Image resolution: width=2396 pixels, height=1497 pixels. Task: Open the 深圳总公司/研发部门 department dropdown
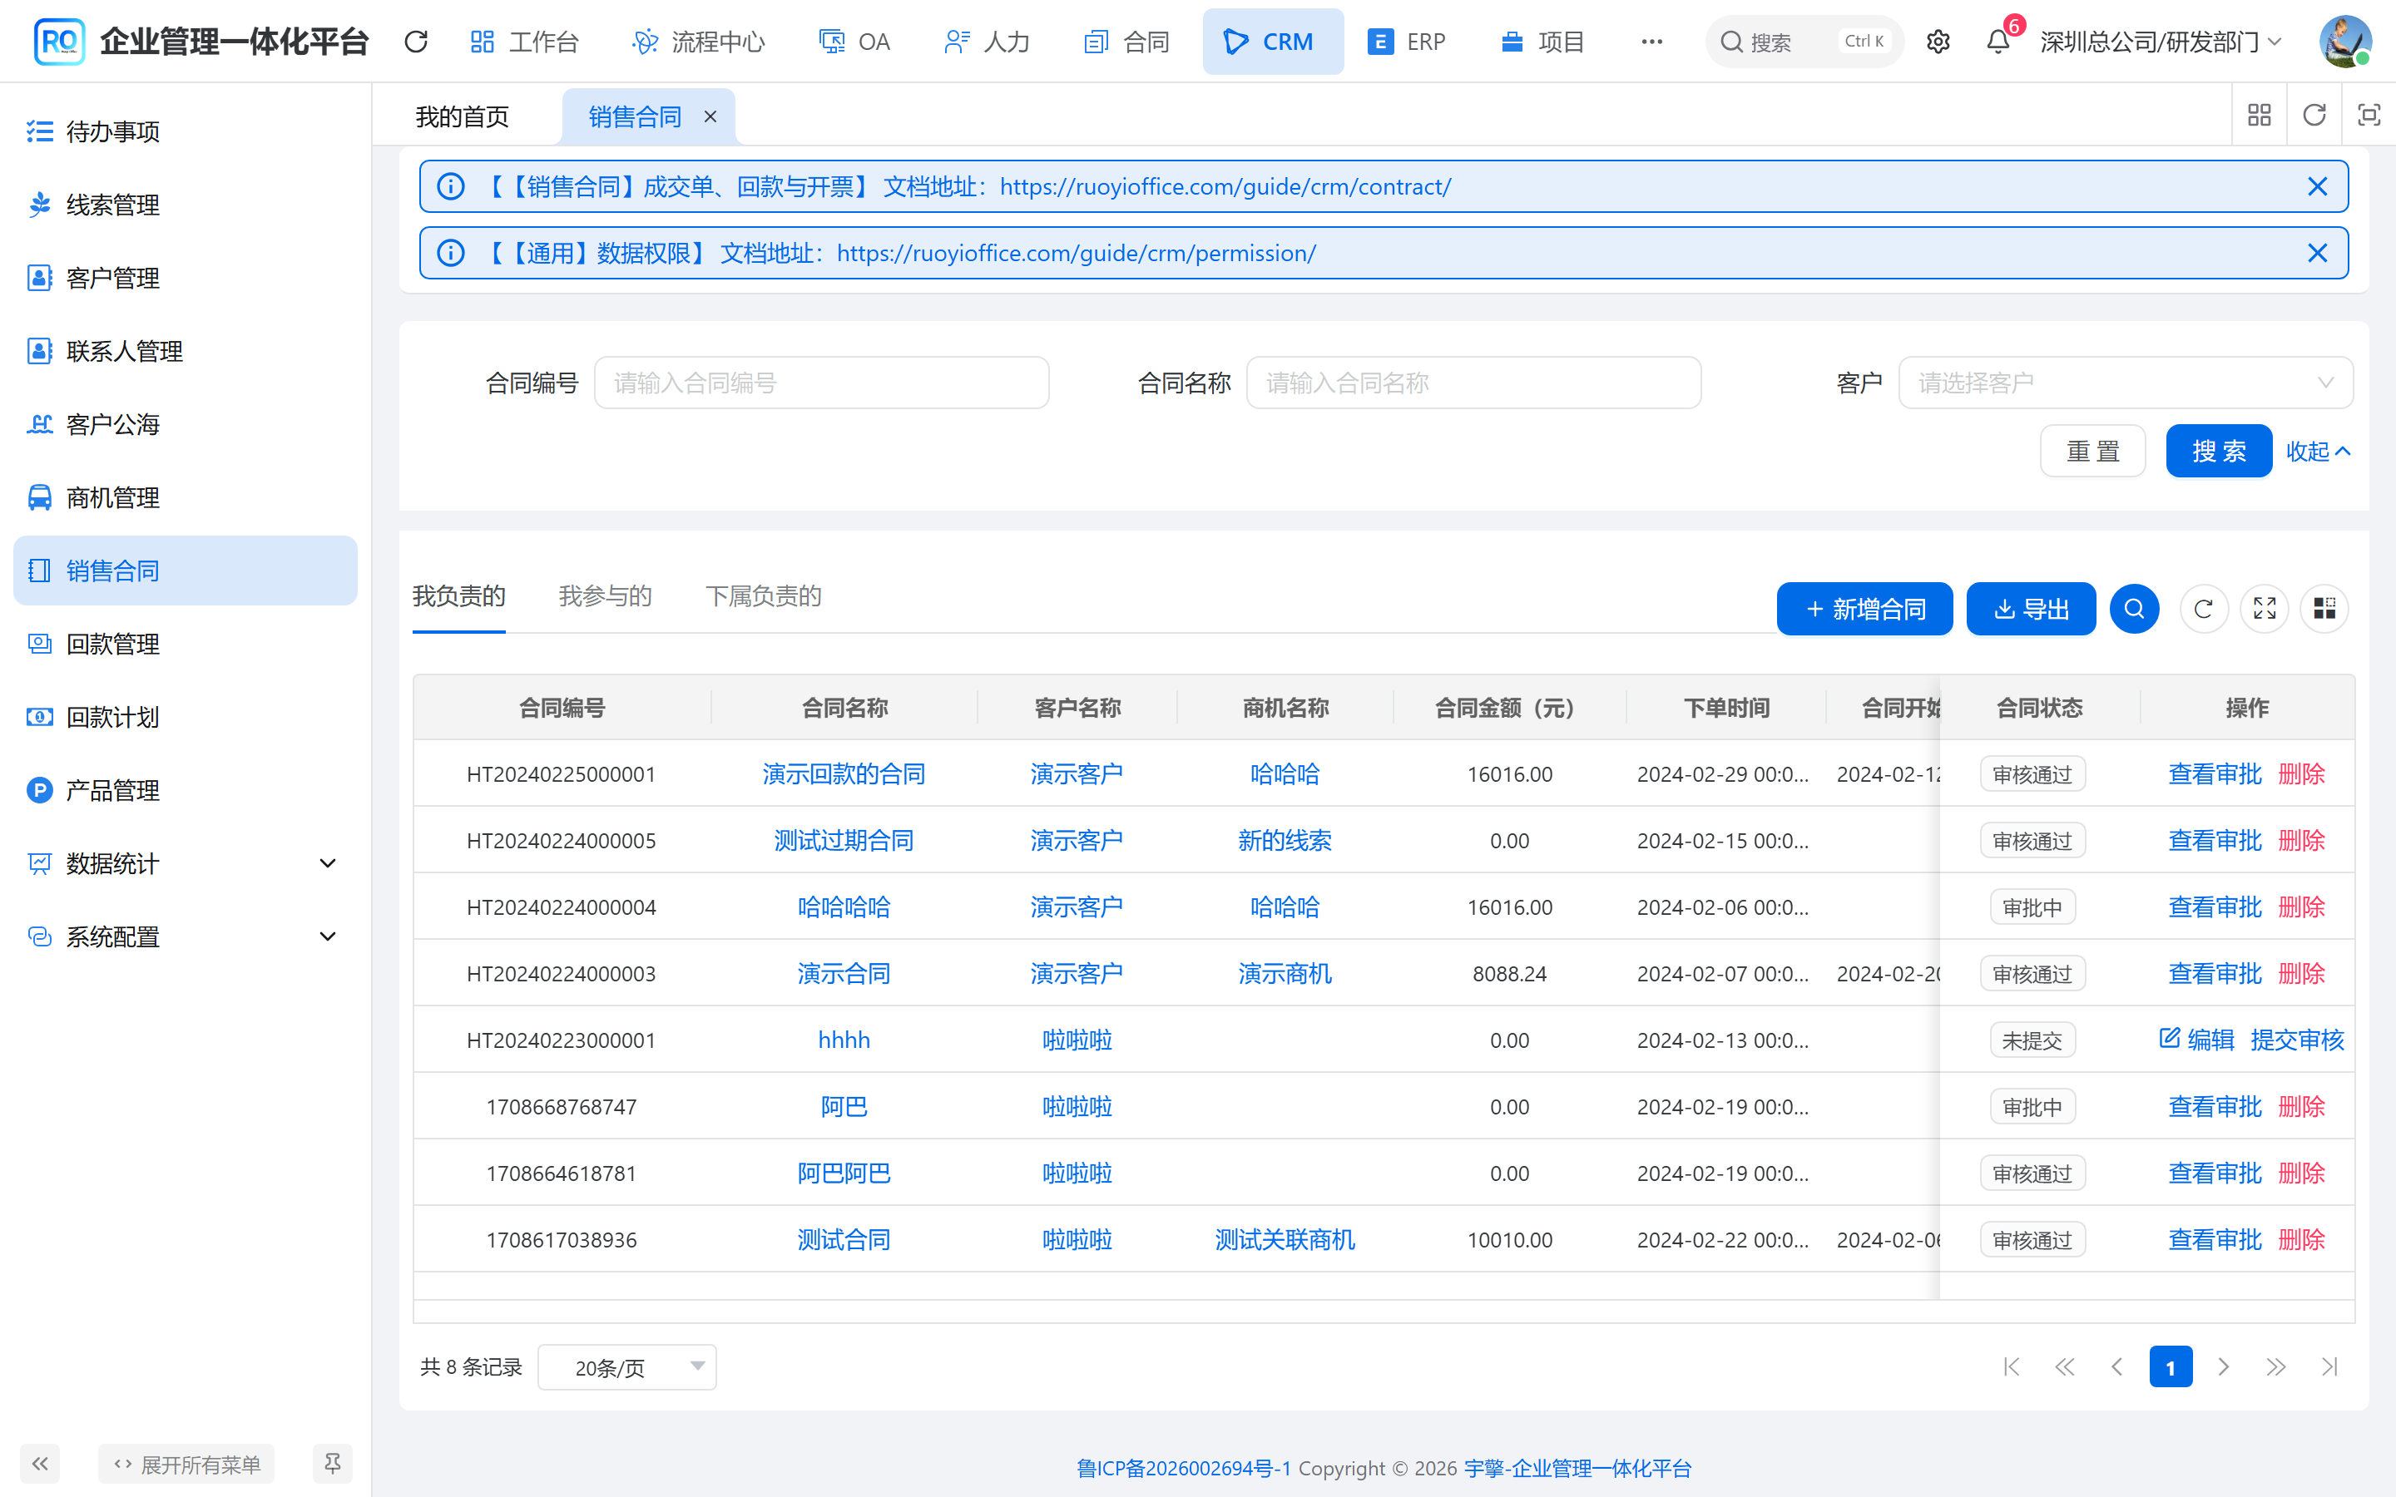click(2161, 42)
